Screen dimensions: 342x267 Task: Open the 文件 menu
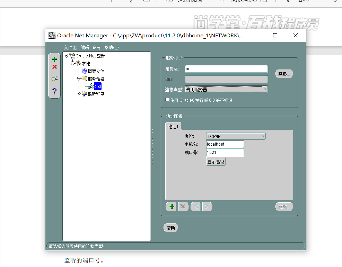(x=70, y=47)
